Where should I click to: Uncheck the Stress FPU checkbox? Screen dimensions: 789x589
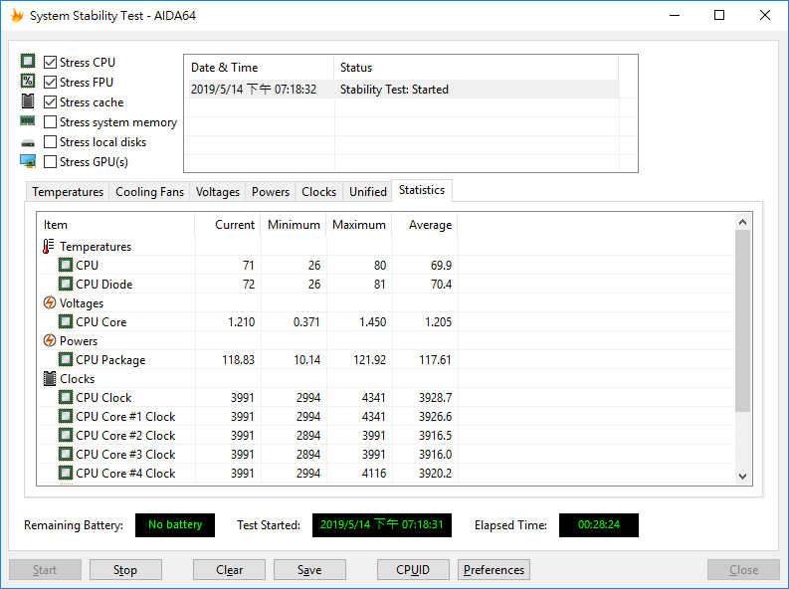tap(50, 82)
